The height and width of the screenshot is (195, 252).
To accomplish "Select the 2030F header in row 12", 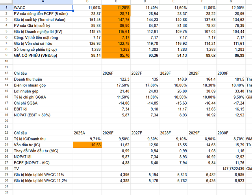I will pos(231,74).
